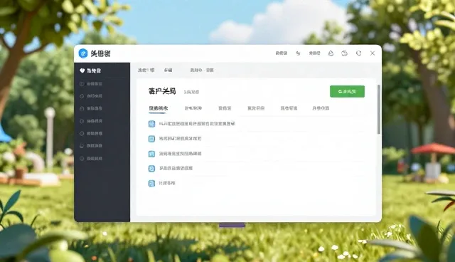This screenshot has height=262, width=455.
Task: Click the circular refresh icon in the title bar
Action: [358, 53]
